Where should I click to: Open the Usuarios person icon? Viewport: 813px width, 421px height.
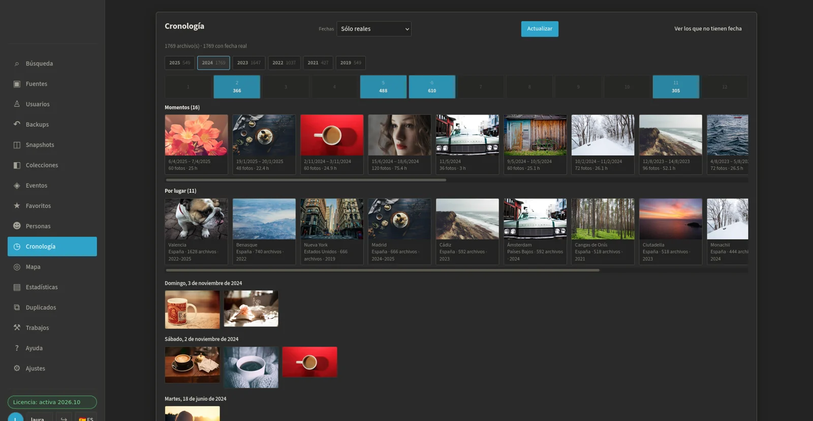point(17,104)
